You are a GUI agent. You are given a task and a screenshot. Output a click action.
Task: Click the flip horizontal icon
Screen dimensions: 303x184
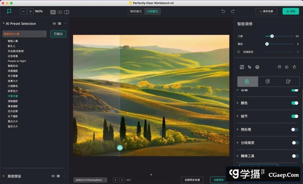tap(287, 67)
